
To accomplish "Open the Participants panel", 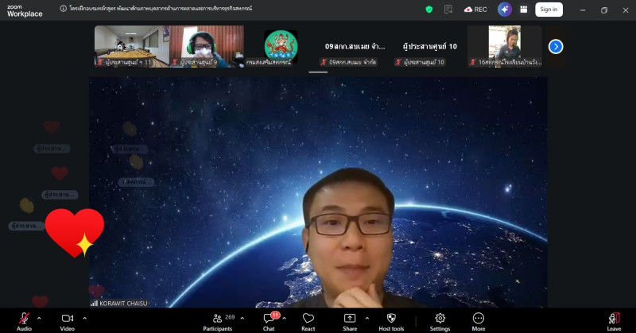I will (217, 319).
